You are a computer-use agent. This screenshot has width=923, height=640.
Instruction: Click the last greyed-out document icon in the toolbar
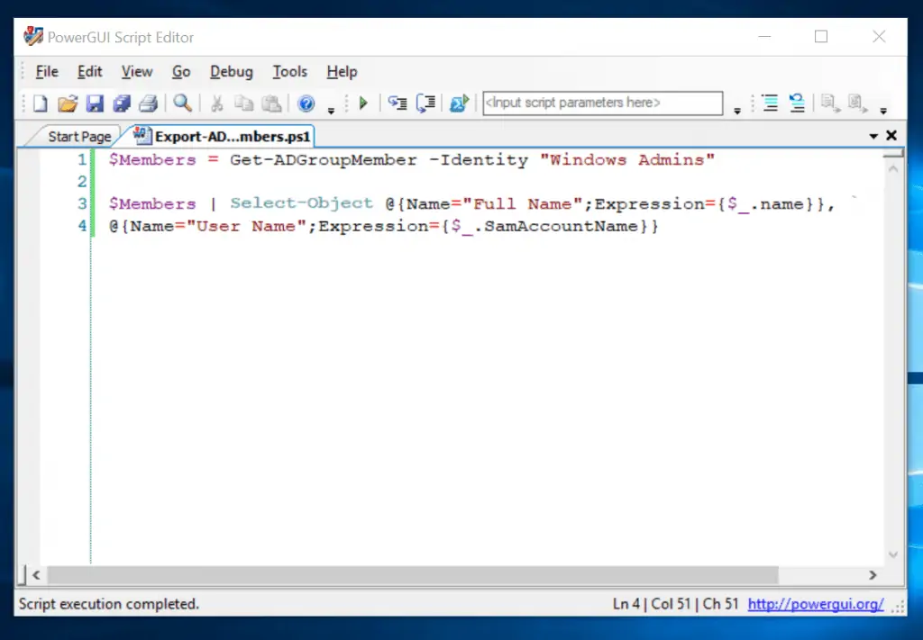coord(857,103)
